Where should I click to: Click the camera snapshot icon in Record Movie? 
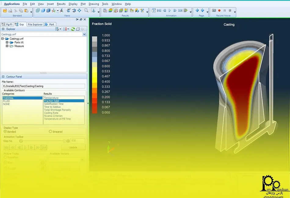click(x=214, y=11)
